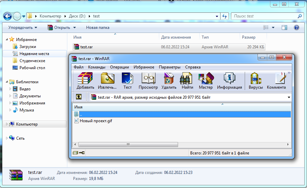Screen dimensions: 307x188
Task: Expand the Документы library node
Action: (x=10, y=96)
